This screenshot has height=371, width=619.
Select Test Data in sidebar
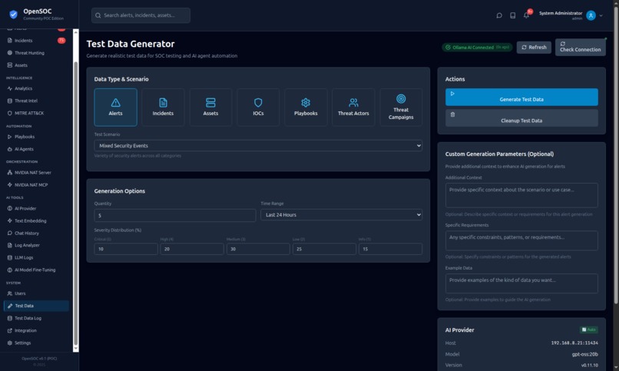pyautogui.click(x=36, y=306)
